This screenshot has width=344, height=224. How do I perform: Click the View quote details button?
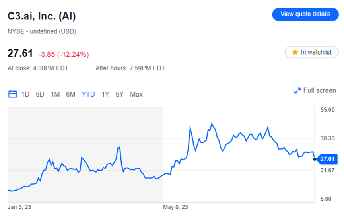tap(305, 14)
